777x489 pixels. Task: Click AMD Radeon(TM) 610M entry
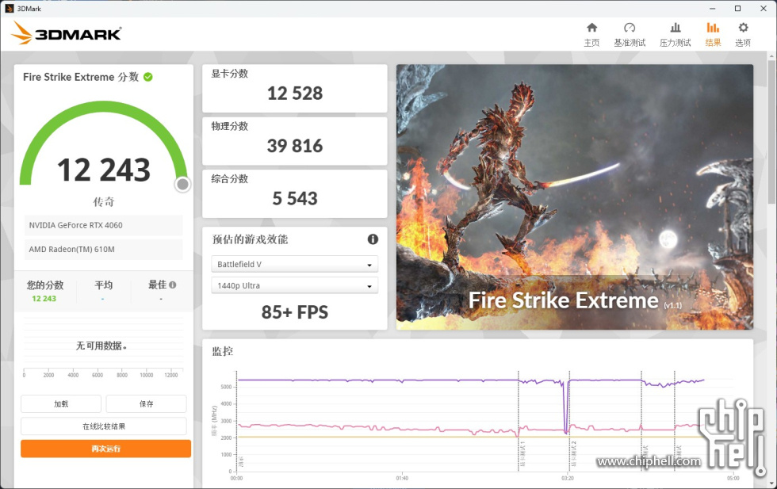point(104,249)
